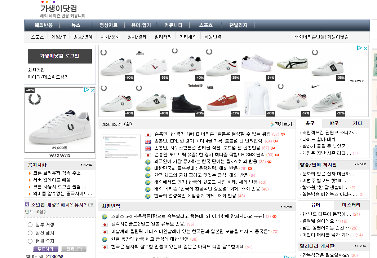
Task: Switch to the 야구 tab
Action: [x=334, y=123]
